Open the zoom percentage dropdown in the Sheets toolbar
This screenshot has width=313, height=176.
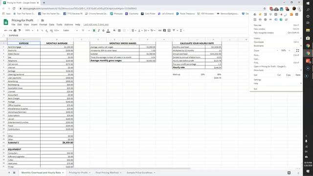point(29,30)
